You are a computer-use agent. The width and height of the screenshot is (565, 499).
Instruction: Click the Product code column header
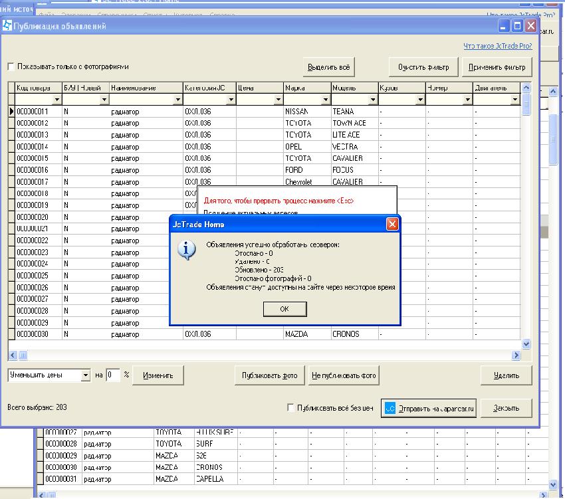tap(39, 88)
